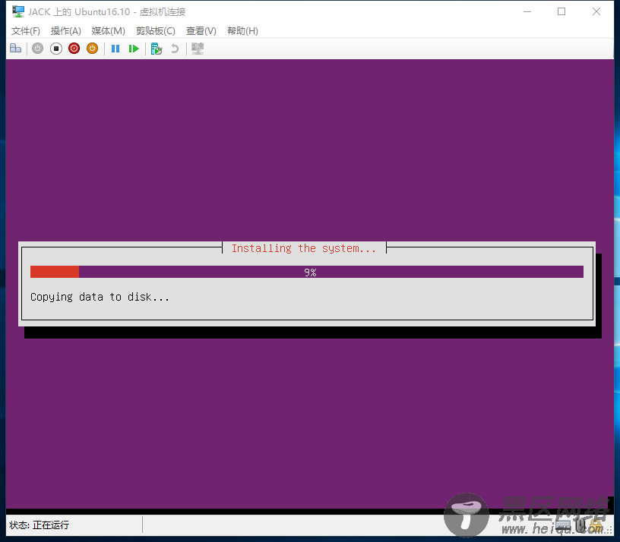Close the virtual machine connection window
The image size is (620, 542).
(596, 12)
